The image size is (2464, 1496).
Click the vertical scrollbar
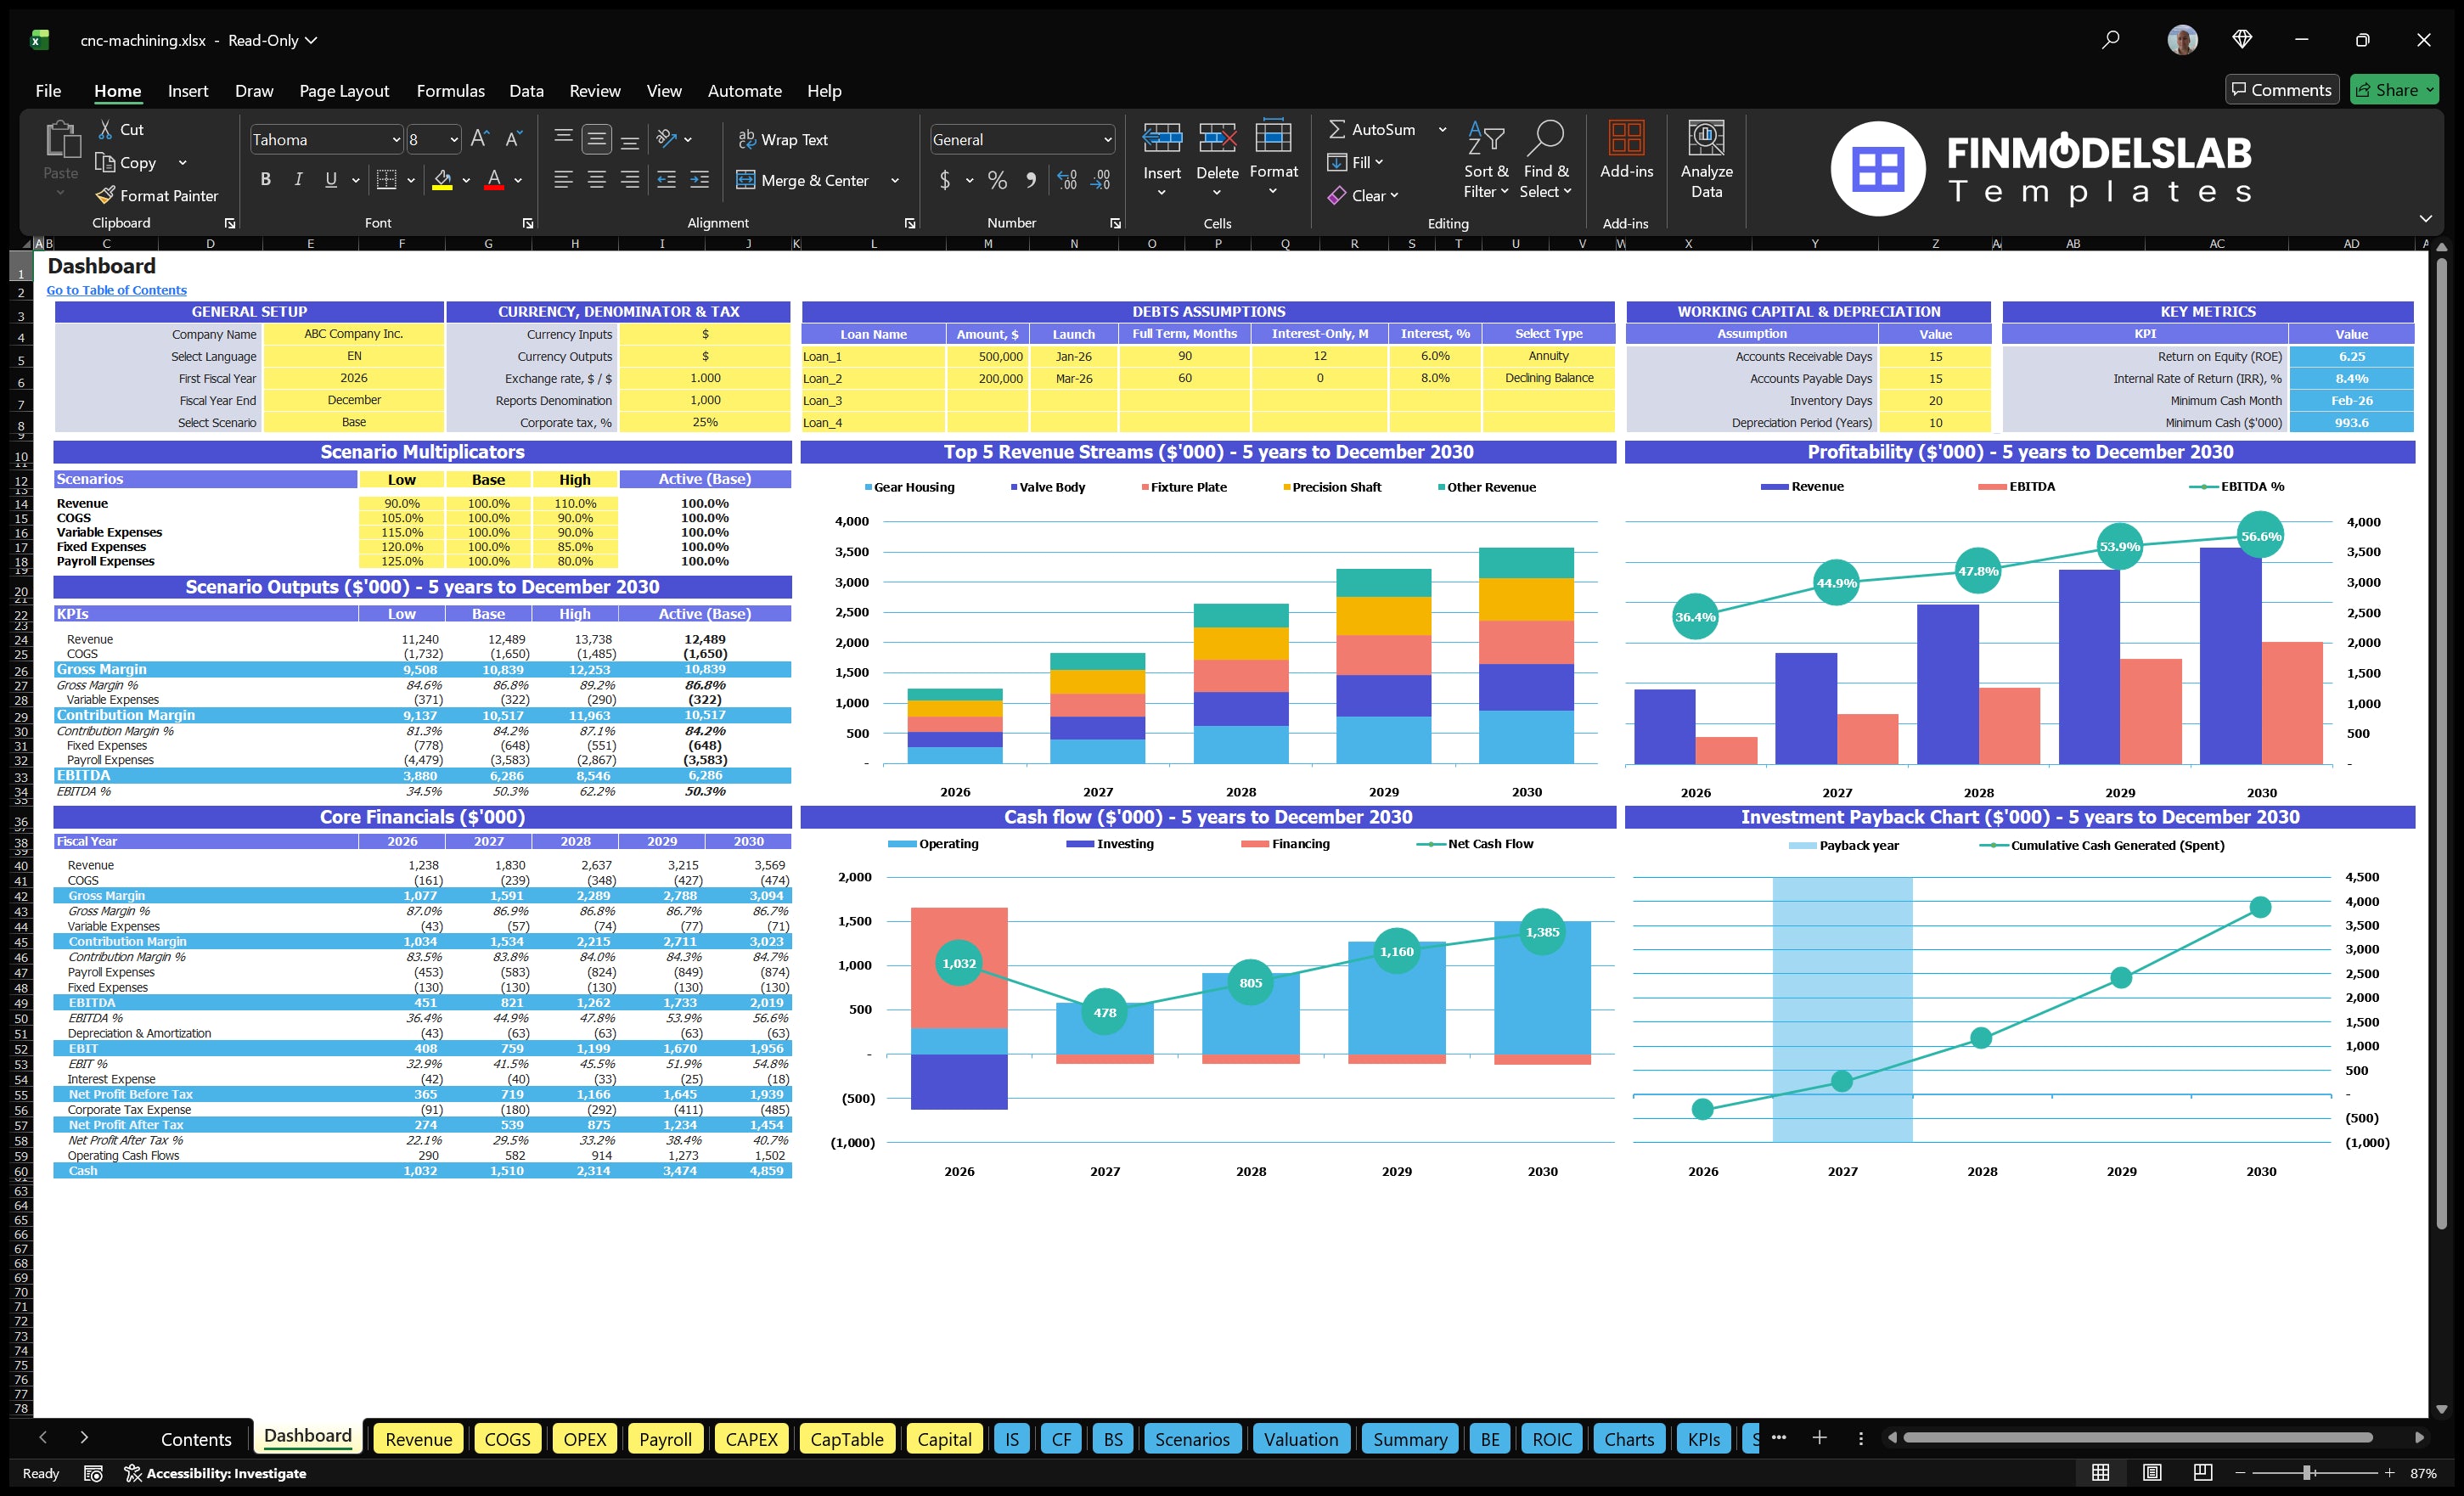tap(2441, 745)
